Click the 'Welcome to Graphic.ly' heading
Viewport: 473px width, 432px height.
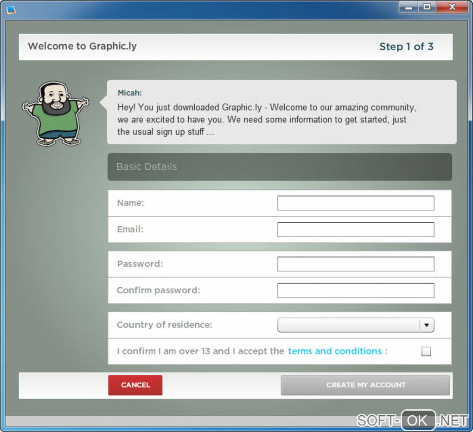point(83,46)
